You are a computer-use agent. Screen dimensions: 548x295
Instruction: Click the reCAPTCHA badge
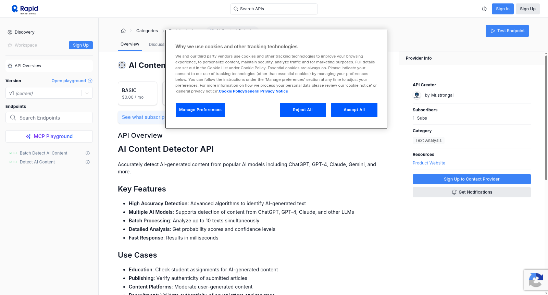[x=536, y=280]
